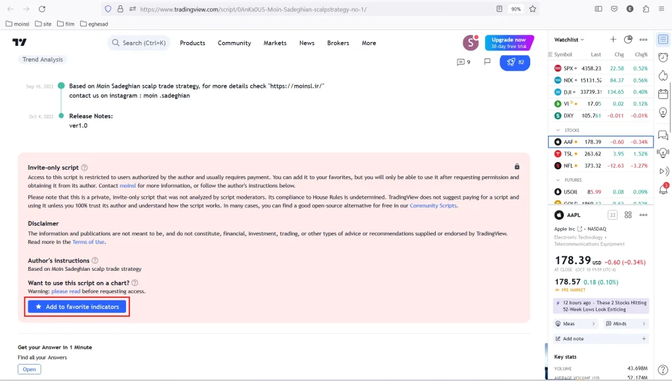Click the rocket boost button showing 82
The image size is (672, 381).
click(515, 62)
